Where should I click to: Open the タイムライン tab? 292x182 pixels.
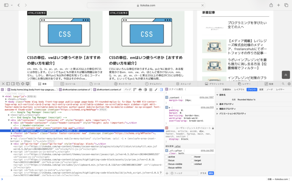154,84
